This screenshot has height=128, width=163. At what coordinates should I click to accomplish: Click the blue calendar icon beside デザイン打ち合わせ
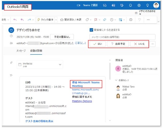click(x=11, y=30)
